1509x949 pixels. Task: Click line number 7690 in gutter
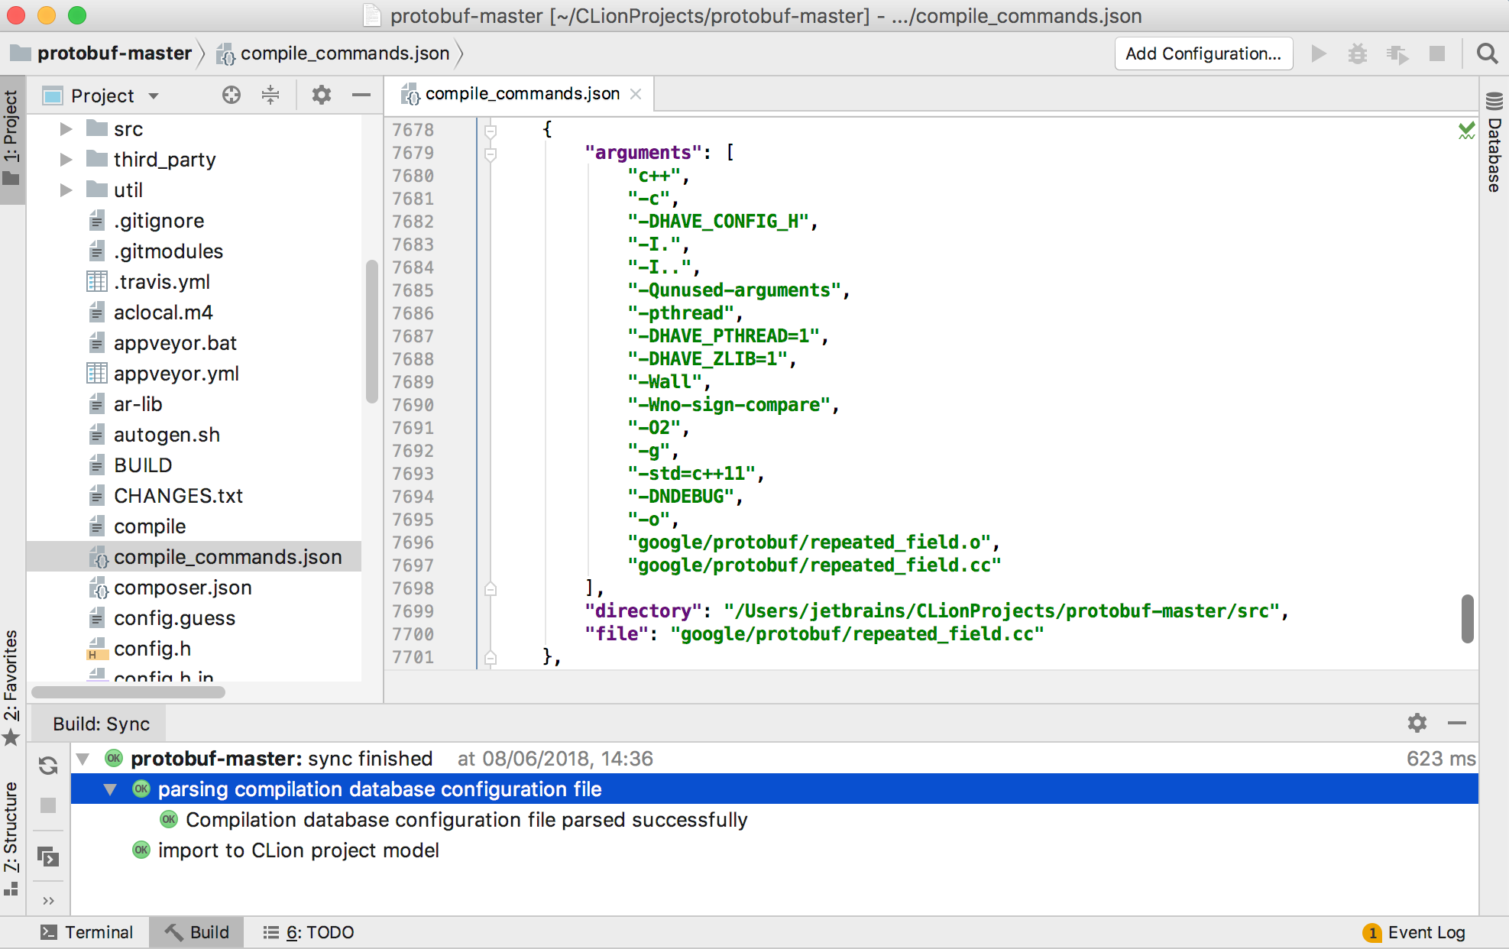point(413,405)
